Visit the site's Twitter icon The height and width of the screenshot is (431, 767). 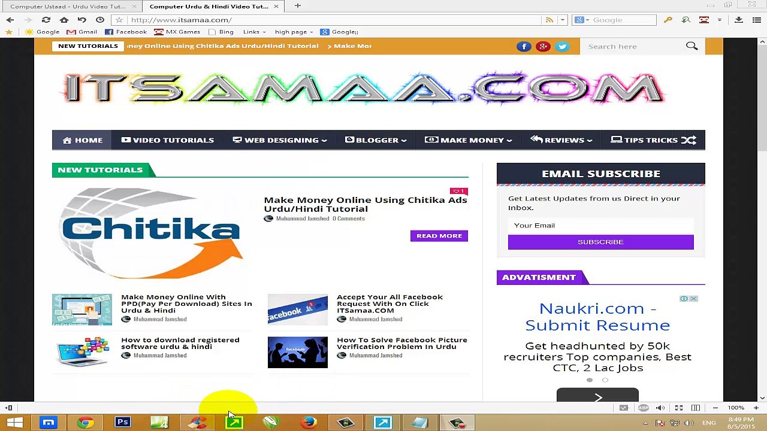pyautogui.click(x=562, y=46)
